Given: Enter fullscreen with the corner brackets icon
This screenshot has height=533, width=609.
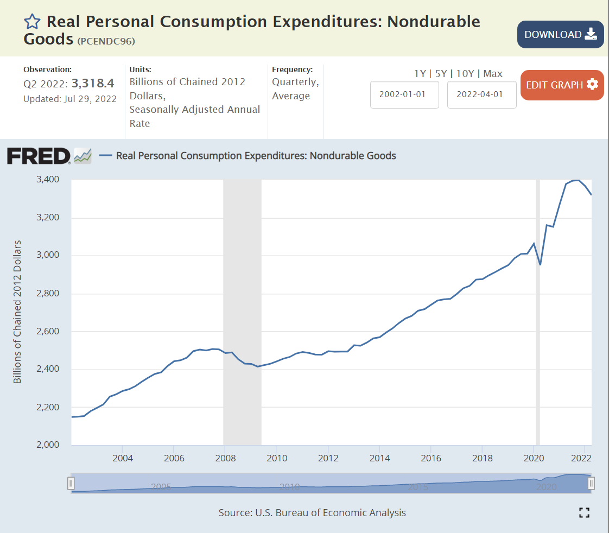Looking at the screenshot, I should tap(584, 512).
